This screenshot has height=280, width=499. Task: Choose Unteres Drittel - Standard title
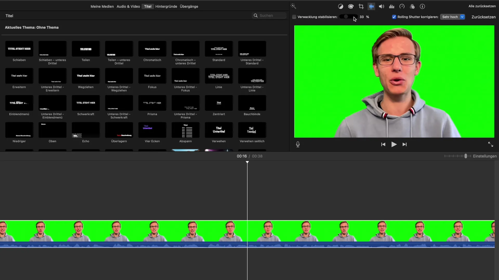(252, 49)
